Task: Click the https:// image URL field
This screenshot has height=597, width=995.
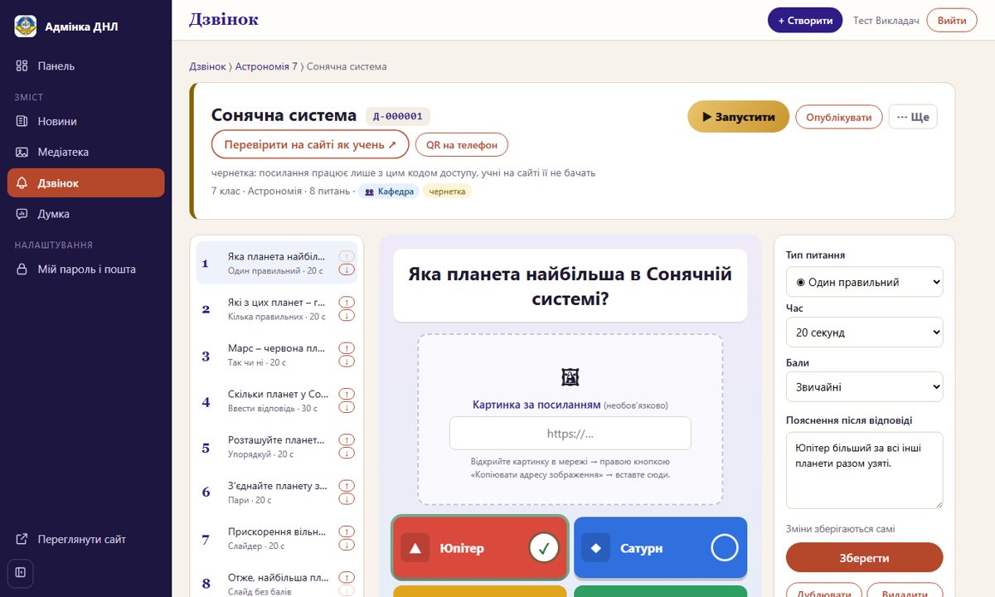Action: tap(570, 433)
